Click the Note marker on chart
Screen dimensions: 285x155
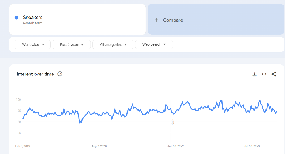[173, 122]
